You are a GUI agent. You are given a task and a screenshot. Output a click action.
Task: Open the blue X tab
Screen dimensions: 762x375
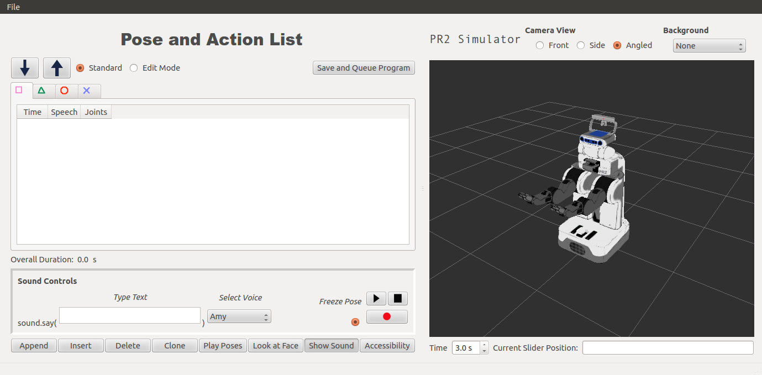point(87,91)
